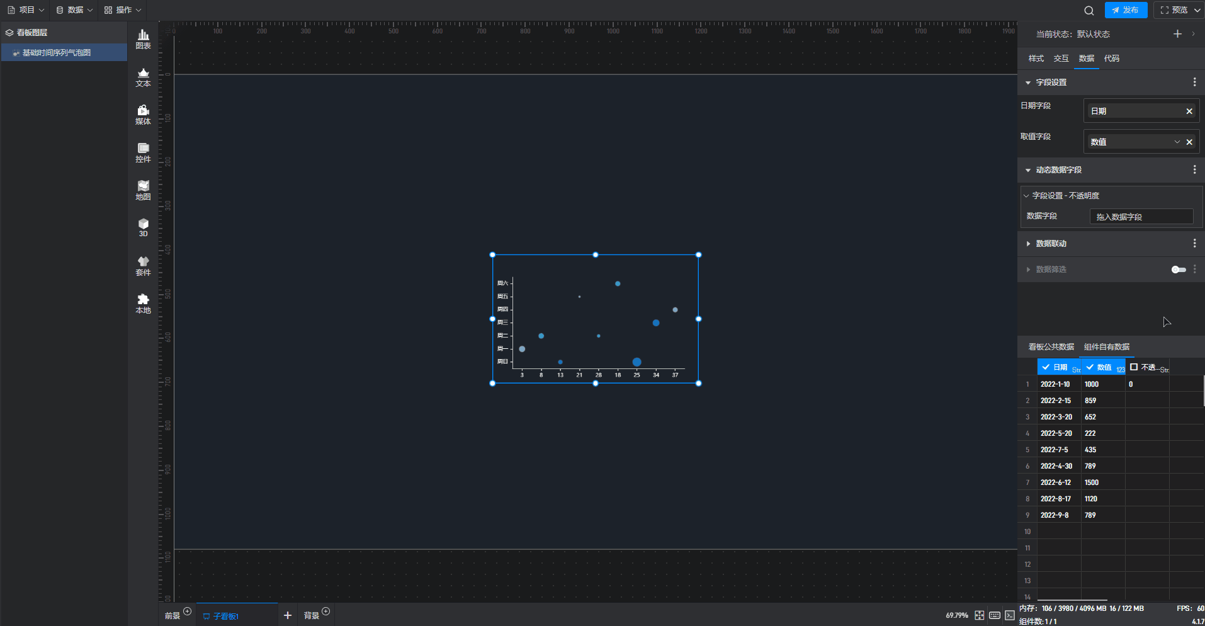Uncheck the 日期 column checkbox

[x=1046, y=367]
